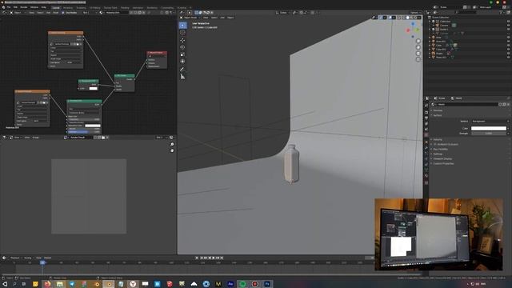Open Playback menu in timeline
Screen dimensions: 512x288
[x=14, y=258]
